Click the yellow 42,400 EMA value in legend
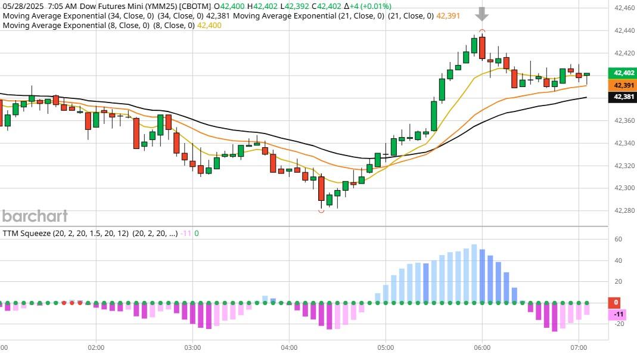 click(209, 26)
